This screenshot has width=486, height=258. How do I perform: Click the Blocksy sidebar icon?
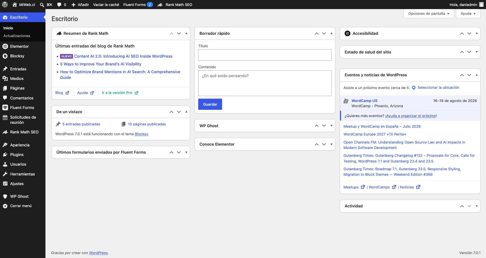[5, 56]
